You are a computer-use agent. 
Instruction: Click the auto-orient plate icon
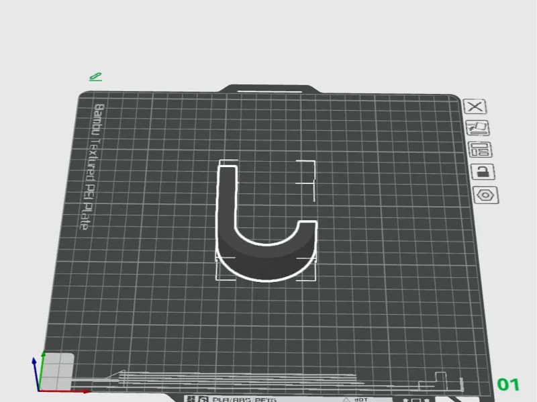click(477, 128)
